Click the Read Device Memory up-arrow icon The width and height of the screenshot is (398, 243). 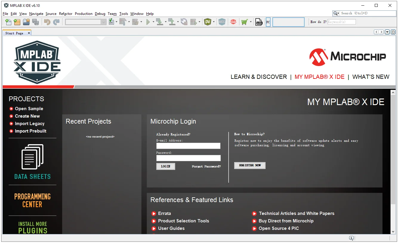[172, 22]
